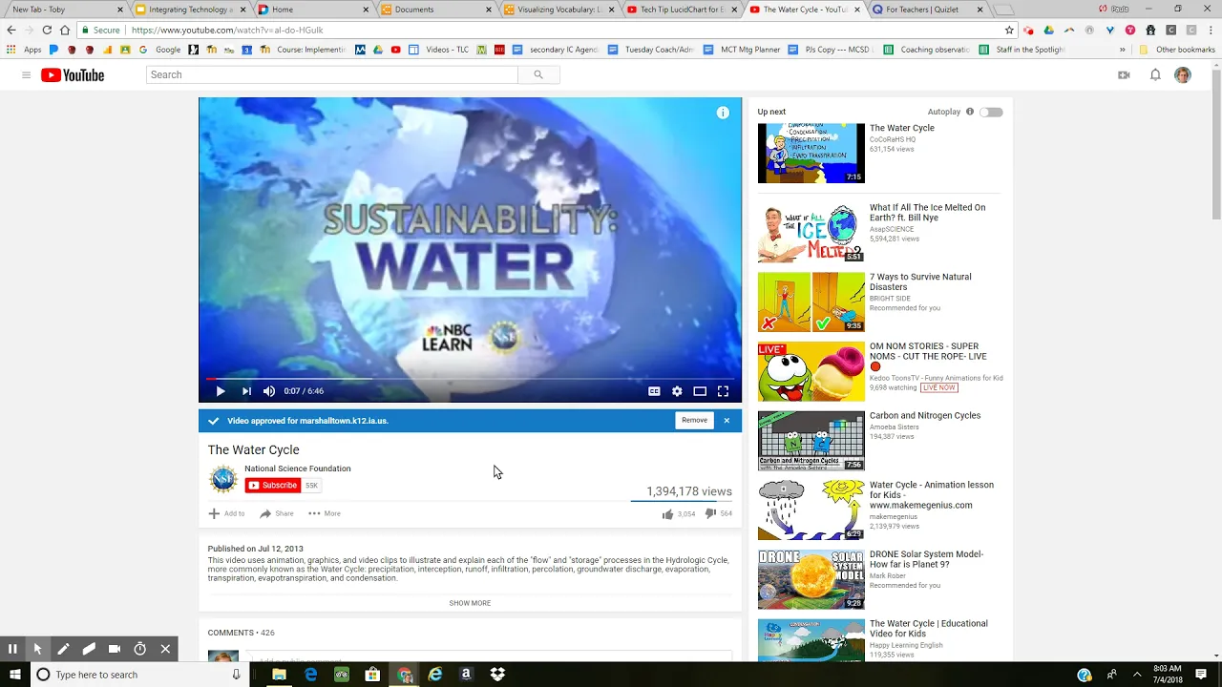Select the recorder highlighter tool
Viewport: 1222px width, 687px height.
click(x=89, y=649)
